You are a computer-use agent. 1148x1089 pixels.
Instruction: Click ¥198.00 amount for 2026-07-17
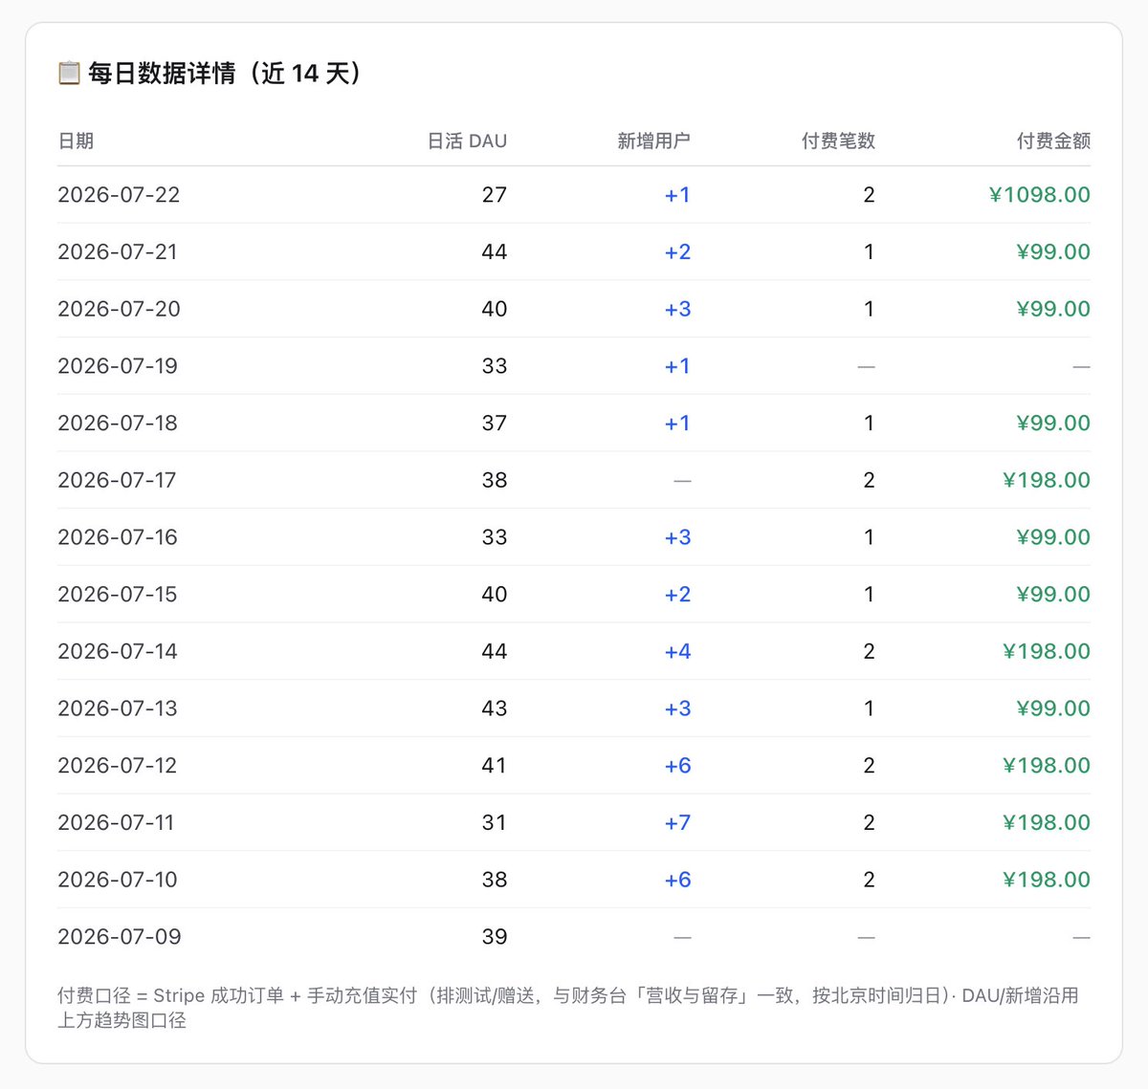(x=1047, y=480)
